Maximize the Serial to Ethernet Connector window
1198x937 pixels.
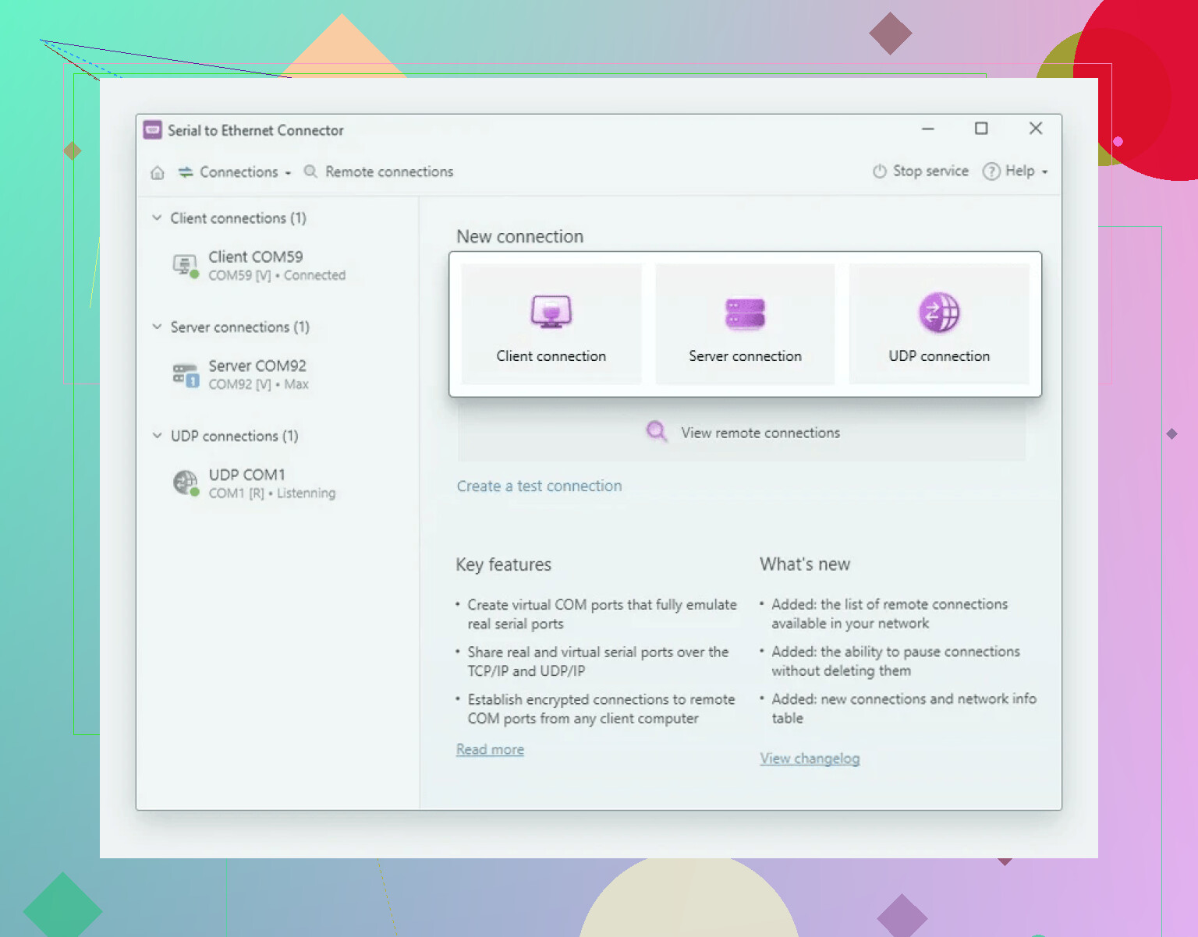tap(981, 129)
